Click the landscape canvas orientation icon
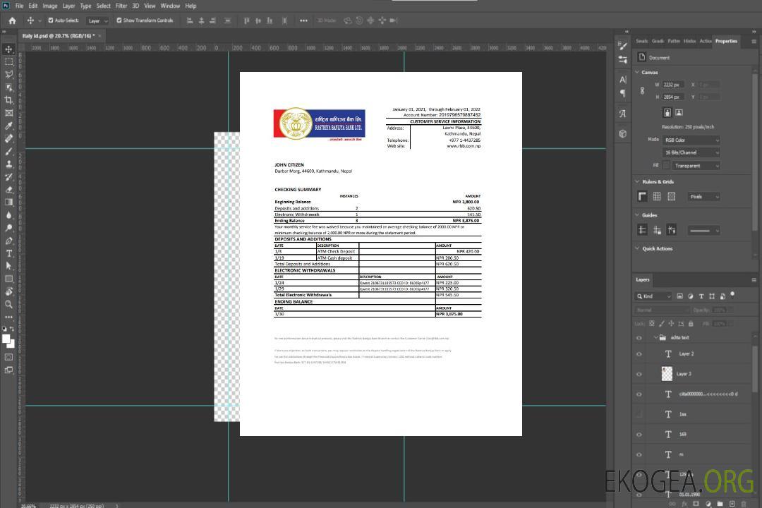 tap(679, 112)
